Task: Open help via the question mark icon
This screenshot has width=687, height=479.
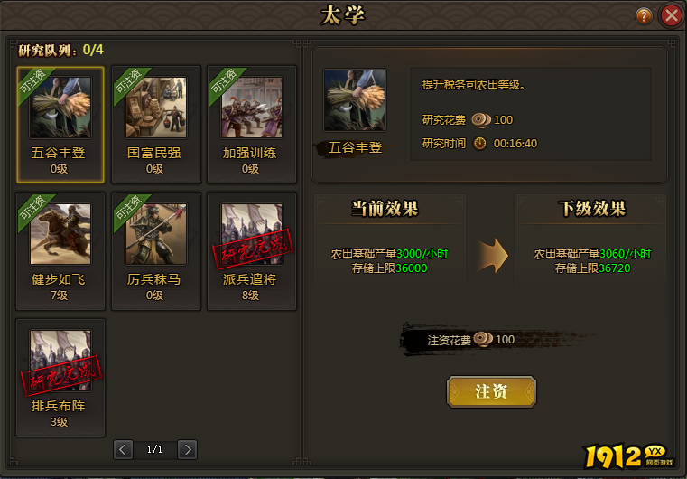Action: (x=644, y=16)
